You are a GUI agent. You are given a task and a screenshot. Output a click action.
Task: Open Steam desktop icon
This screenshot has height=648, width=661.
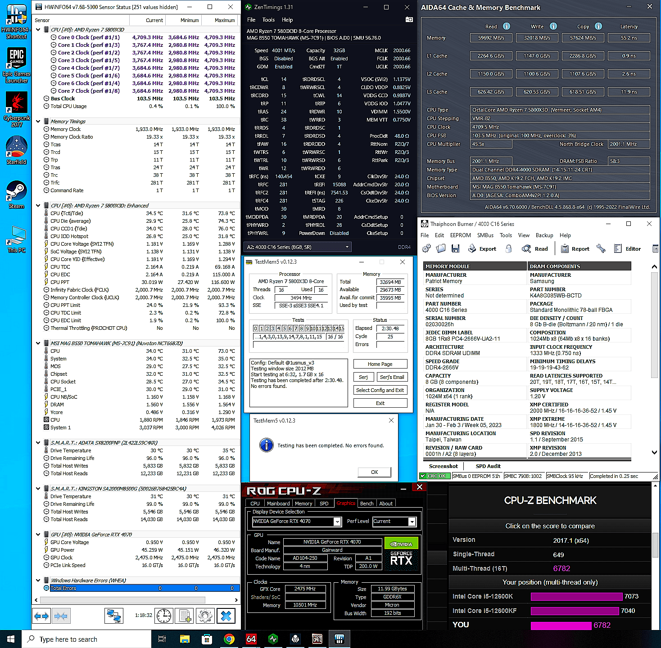(x=16, y=194)
